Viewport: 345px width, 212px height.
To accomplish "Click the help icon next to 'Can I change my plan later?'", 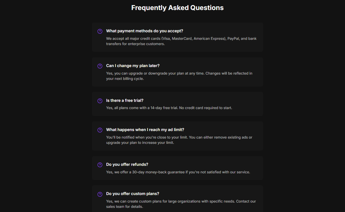I will coord(100,66).
